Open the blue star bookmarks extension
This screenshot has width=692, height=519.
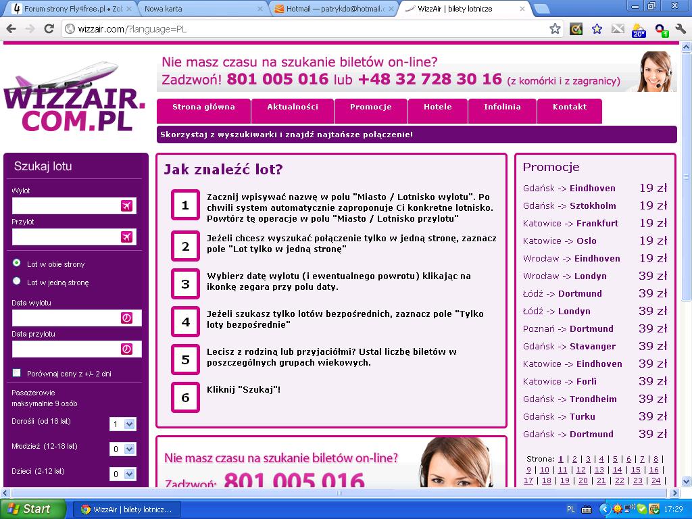(597, 29)
